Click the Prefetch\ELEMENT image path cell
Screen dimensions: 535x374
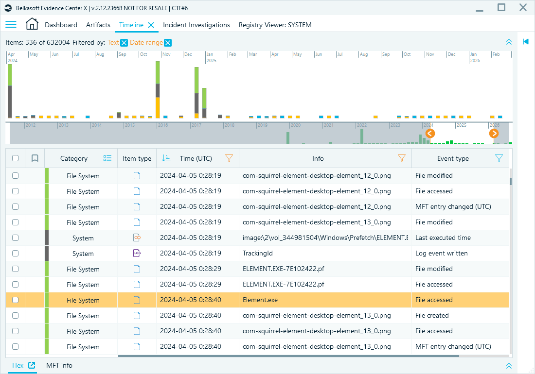click(x=325, y=238)
